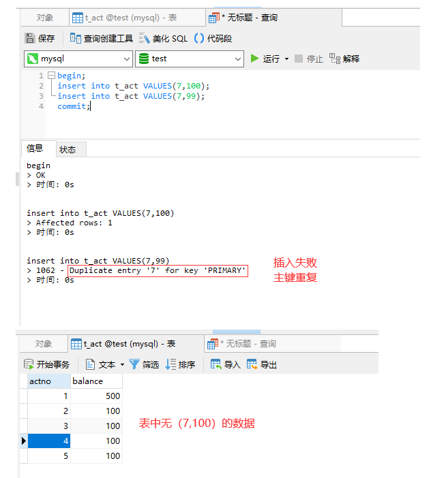This screenshot has width=431, height=478.
Task: Click the current-row arrow marker at row 4
Action: coord(23,441)
